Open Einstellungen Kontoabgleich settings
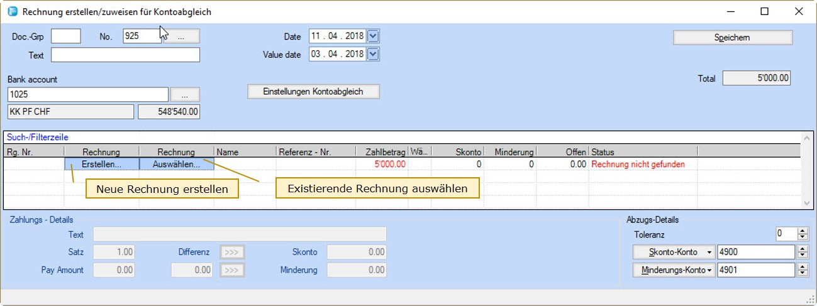 (313, 92)
